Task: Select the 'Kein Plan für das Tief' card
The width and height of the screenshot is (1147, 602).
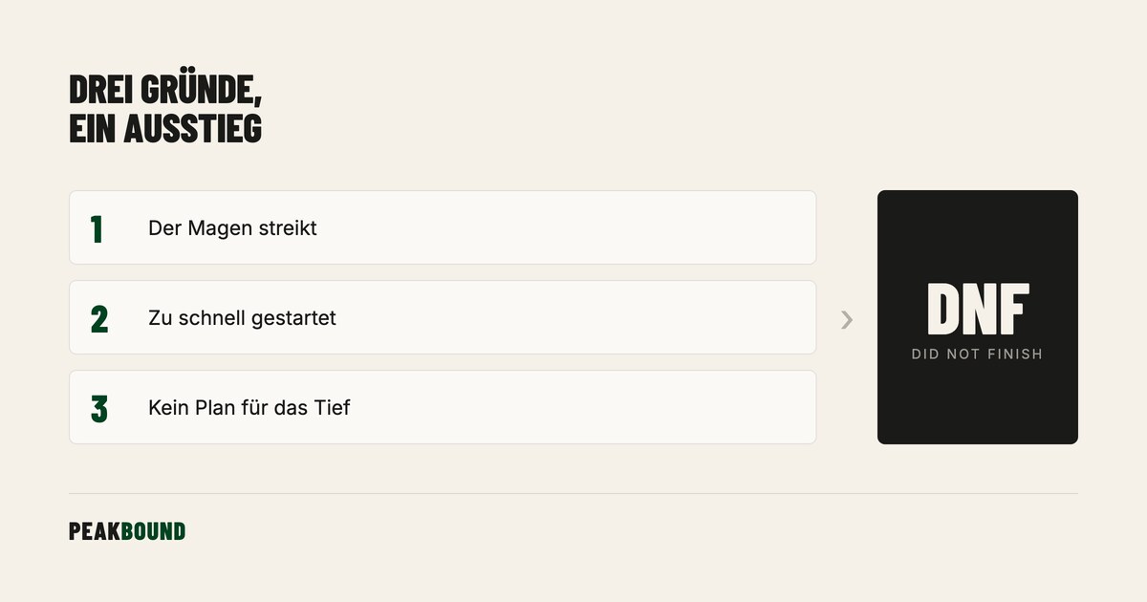Action: point(443,407)
